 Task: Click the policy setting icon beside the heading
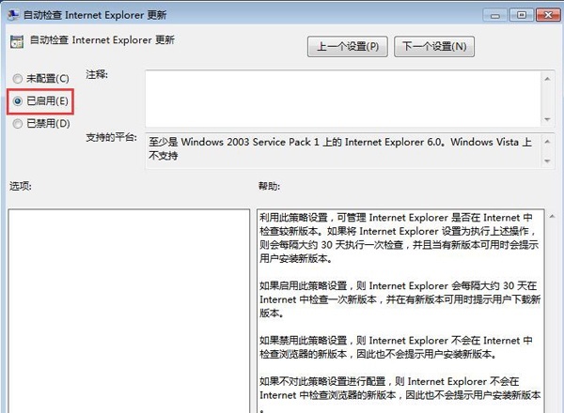coord(17,41)
